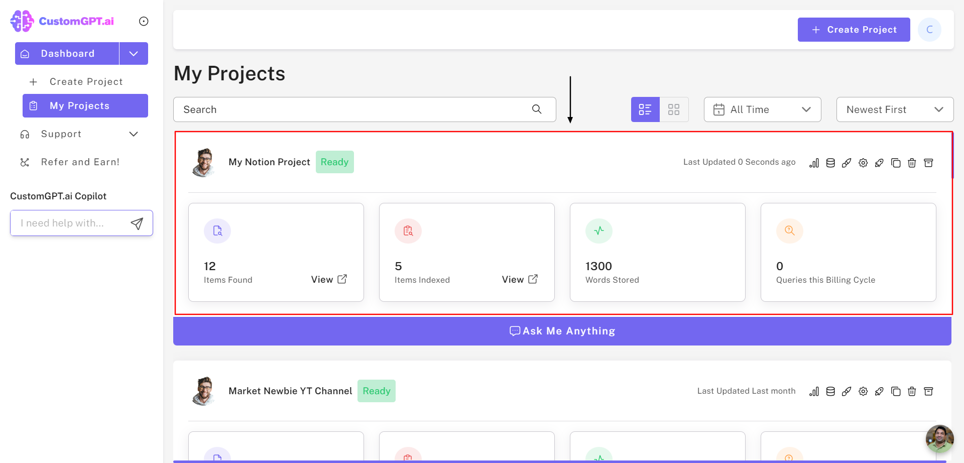Screen dimensions: 964x463
Task: Delete Market Newbie YT Channel with trash icon
Action: click(912, 391)
